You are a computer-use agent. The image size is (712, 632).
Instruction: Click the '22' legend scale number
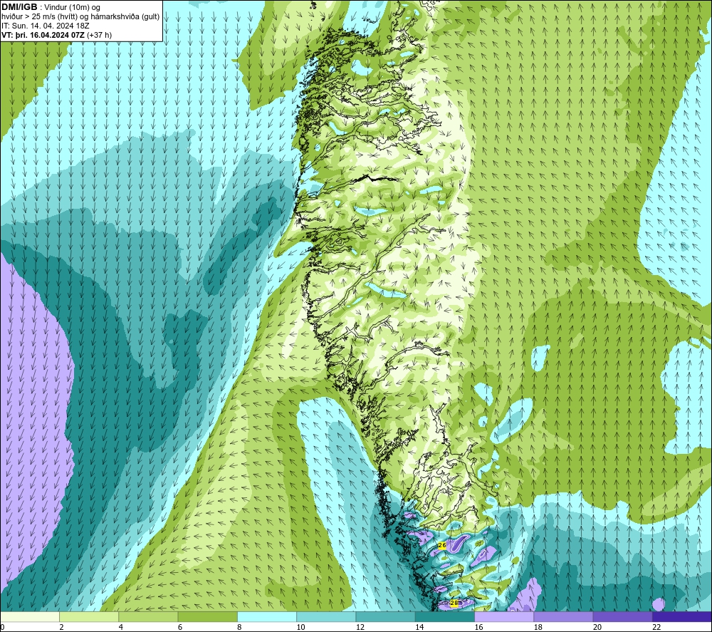coord(656,627)
